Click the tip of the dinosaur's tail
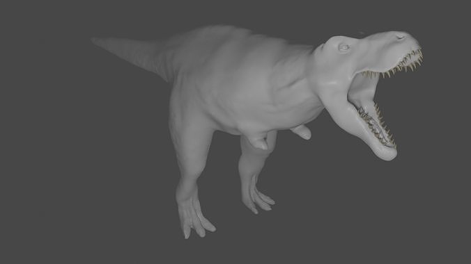 [94, 40]
